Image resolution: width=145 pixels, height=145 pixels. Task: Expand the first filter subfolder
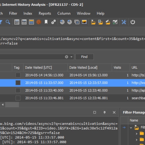point(137,134)
